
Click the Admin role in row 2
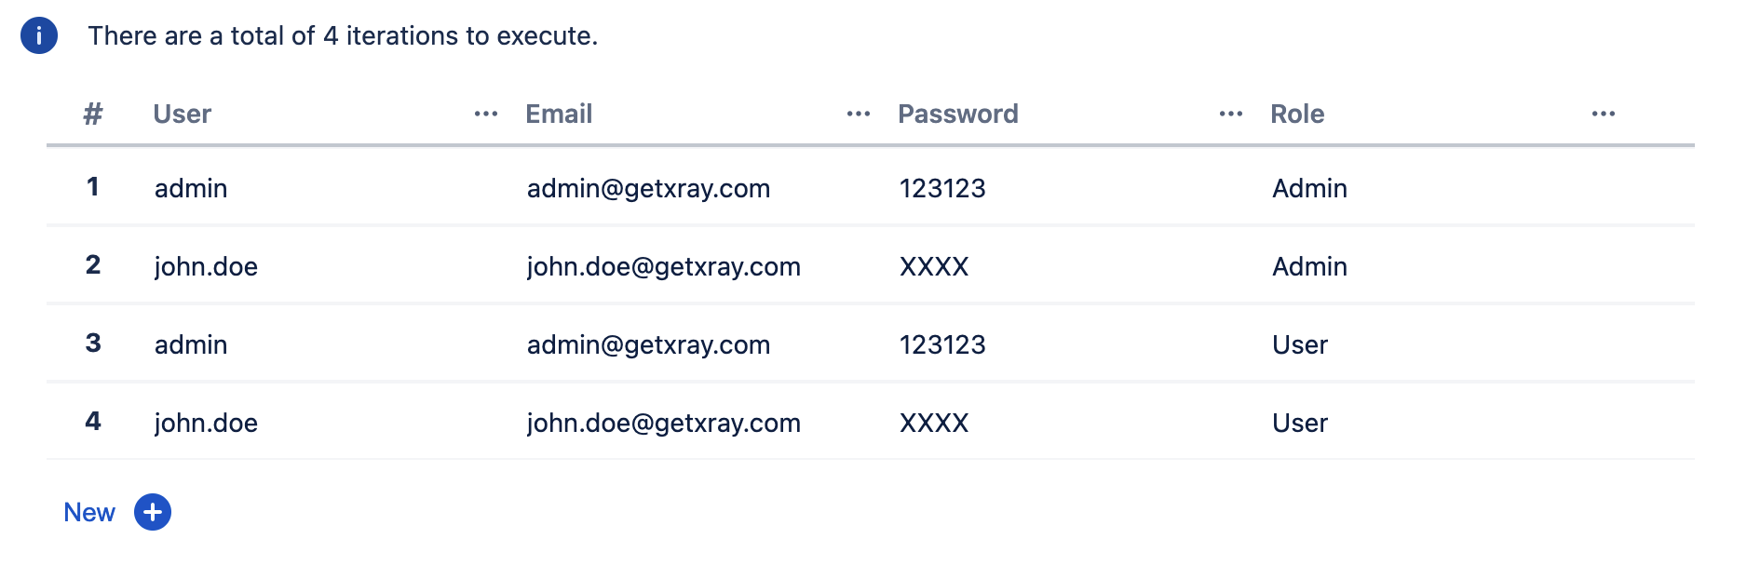[x=1310, y=266]
